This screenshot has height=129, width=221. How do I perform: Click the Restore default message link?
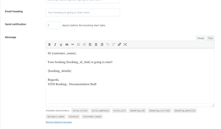(x=59, y=122)
